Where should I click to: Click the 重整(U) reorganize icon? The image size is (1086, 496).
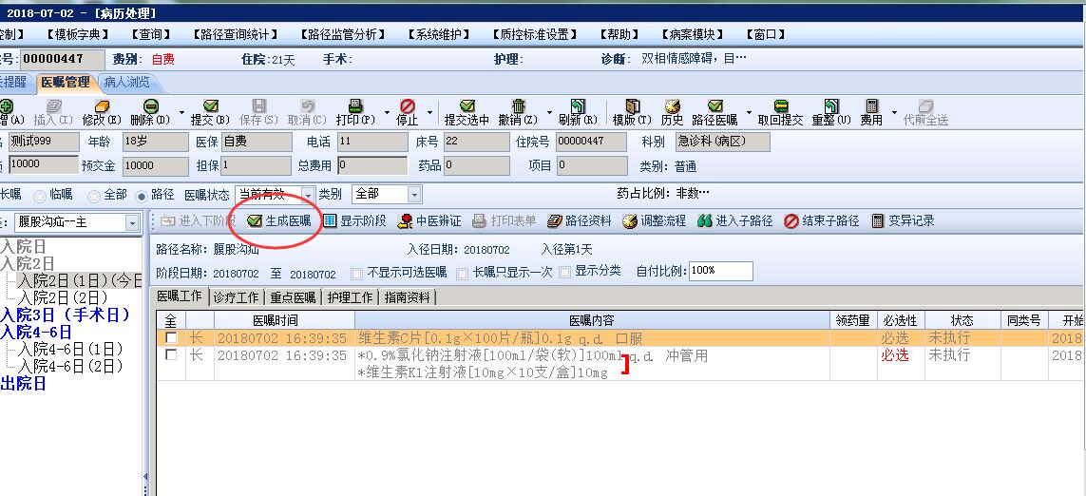(831, 106)
